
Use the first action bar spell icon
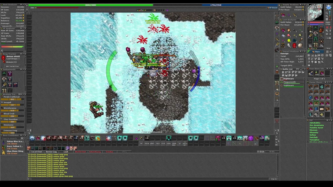pos(32,138)
